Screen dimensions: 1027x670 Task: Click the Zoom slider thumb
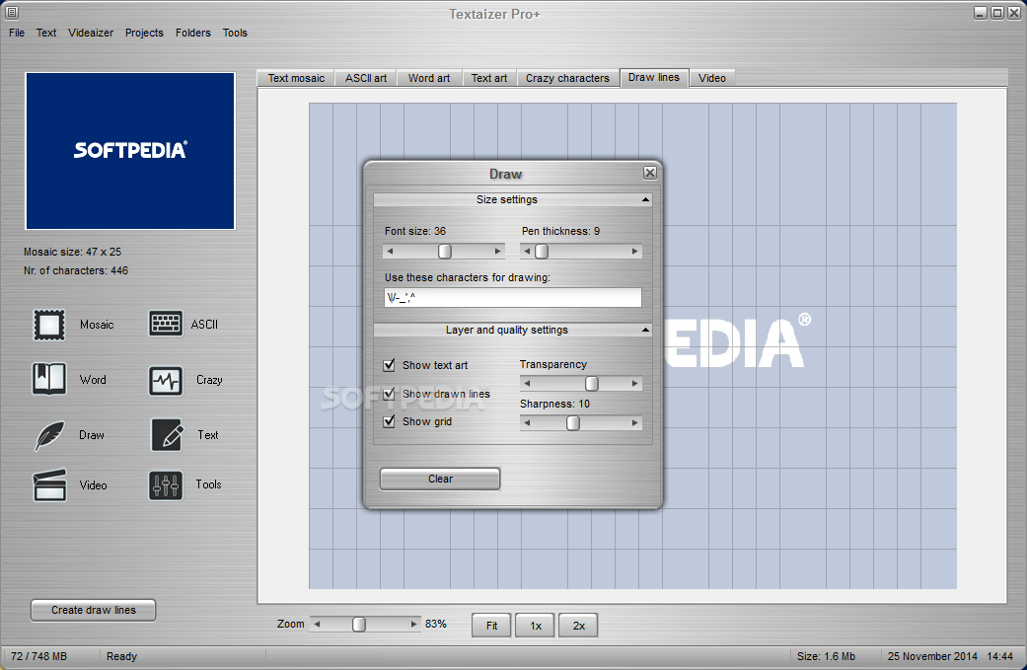point(359,625)
